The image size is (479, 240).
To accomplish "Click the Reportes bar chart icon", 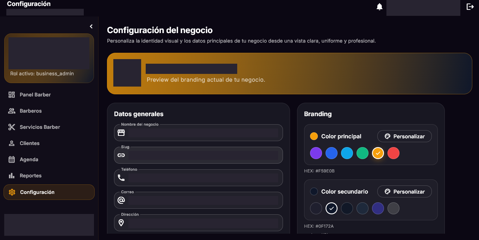I will [x=12, y=176].
